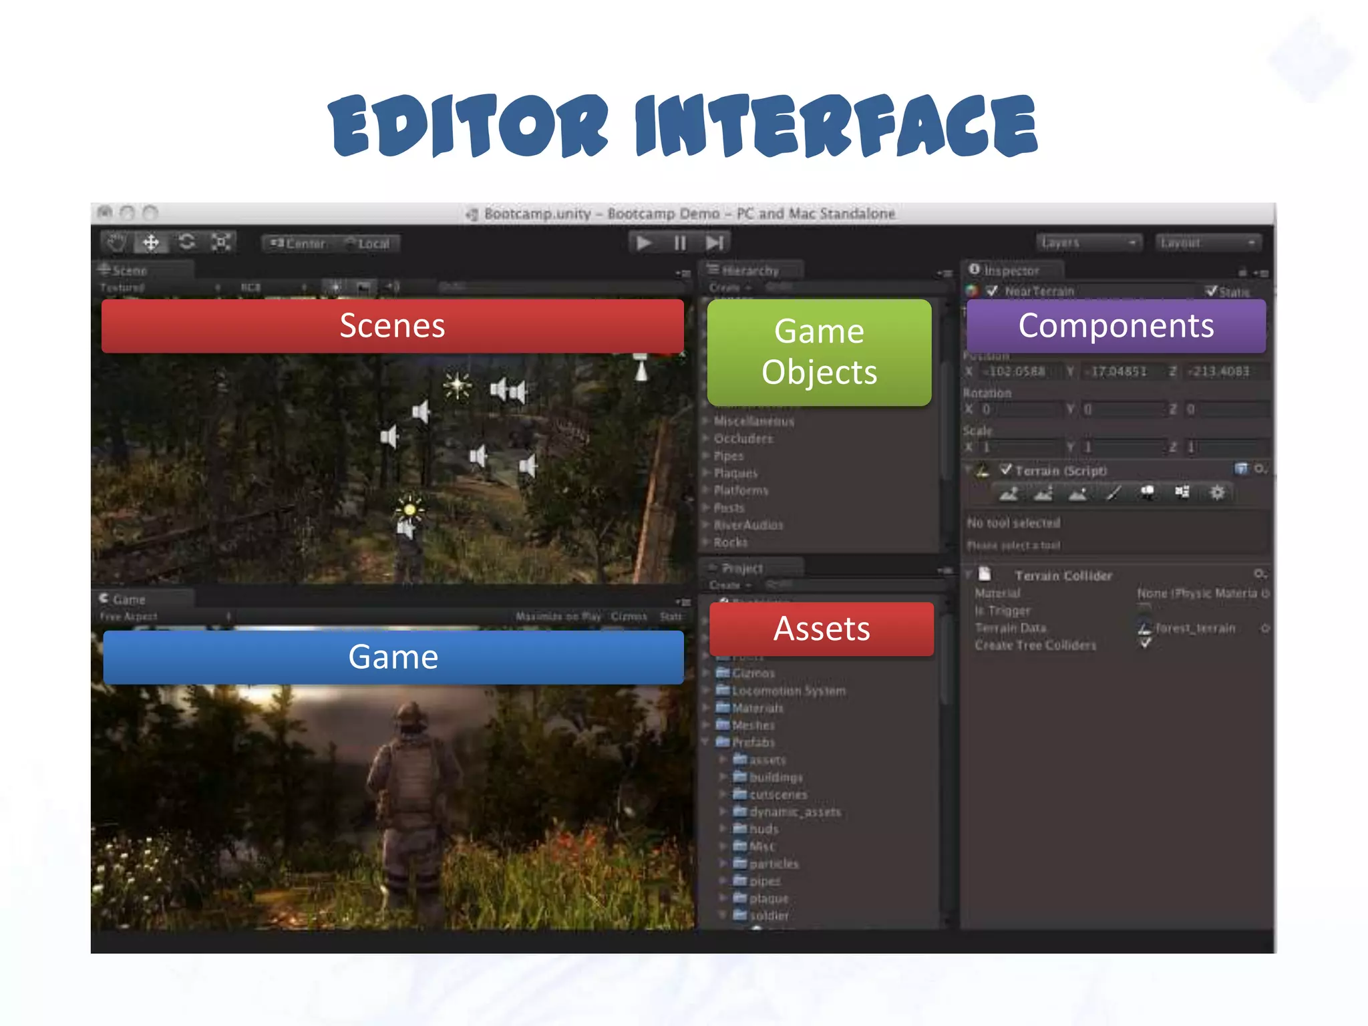Select the Scale transform tool
This screenshot has height=1026, width=1368.
pyautogui.click(x=221, y=242)
